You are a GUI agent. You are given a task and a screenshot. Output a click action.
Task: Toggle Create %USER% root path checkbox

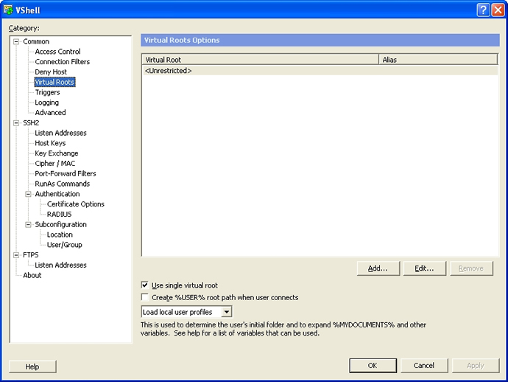click(x=145, y=297)
